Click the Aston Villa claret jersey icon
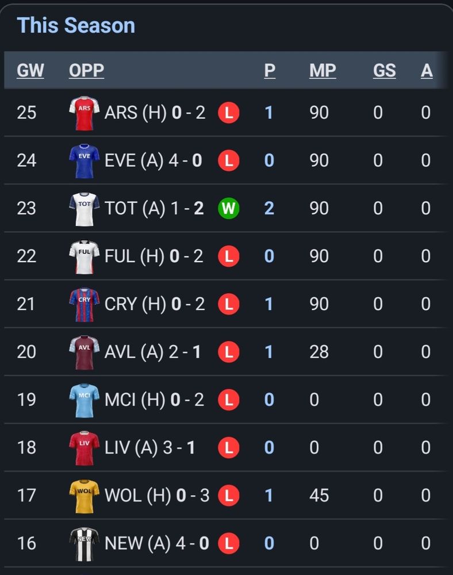 (x=85, y=352)
